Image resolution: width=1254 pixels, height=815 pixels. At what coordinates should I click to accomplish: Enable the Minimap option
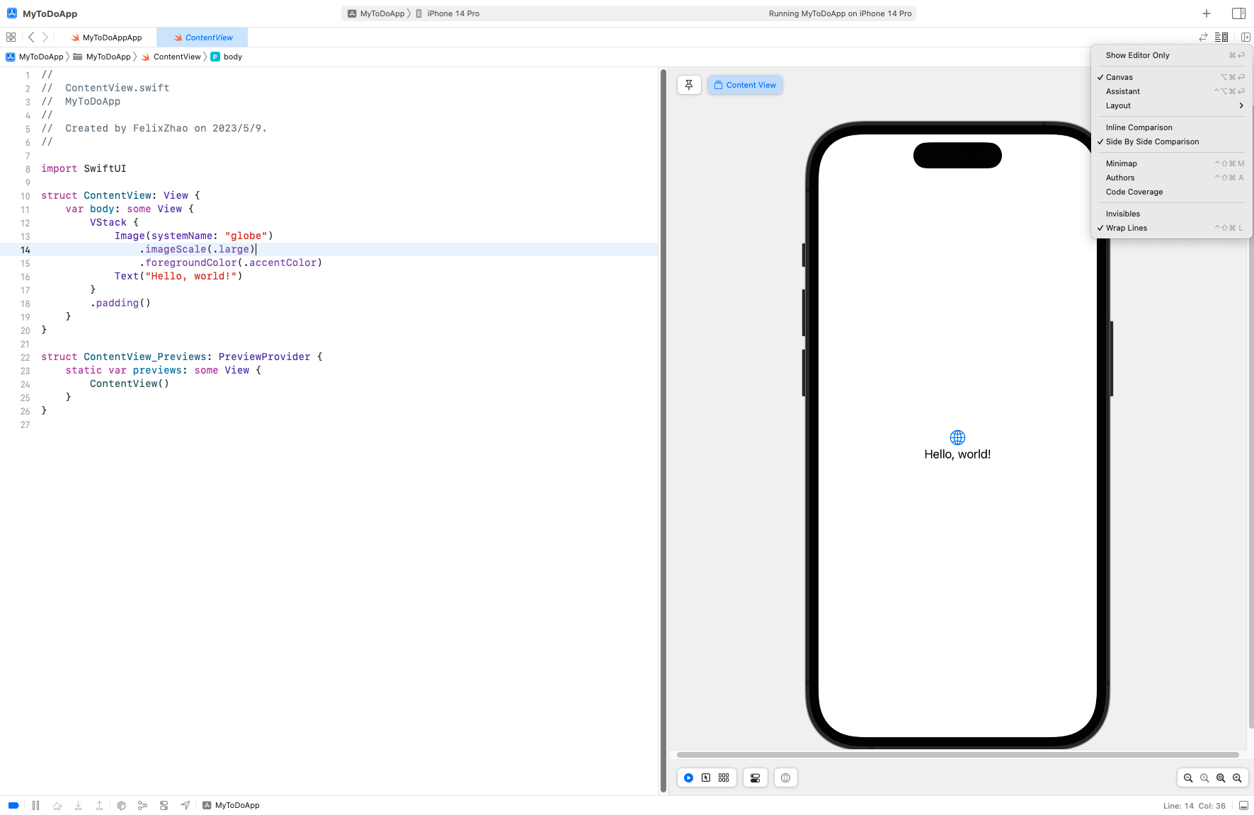(1122, 163)
